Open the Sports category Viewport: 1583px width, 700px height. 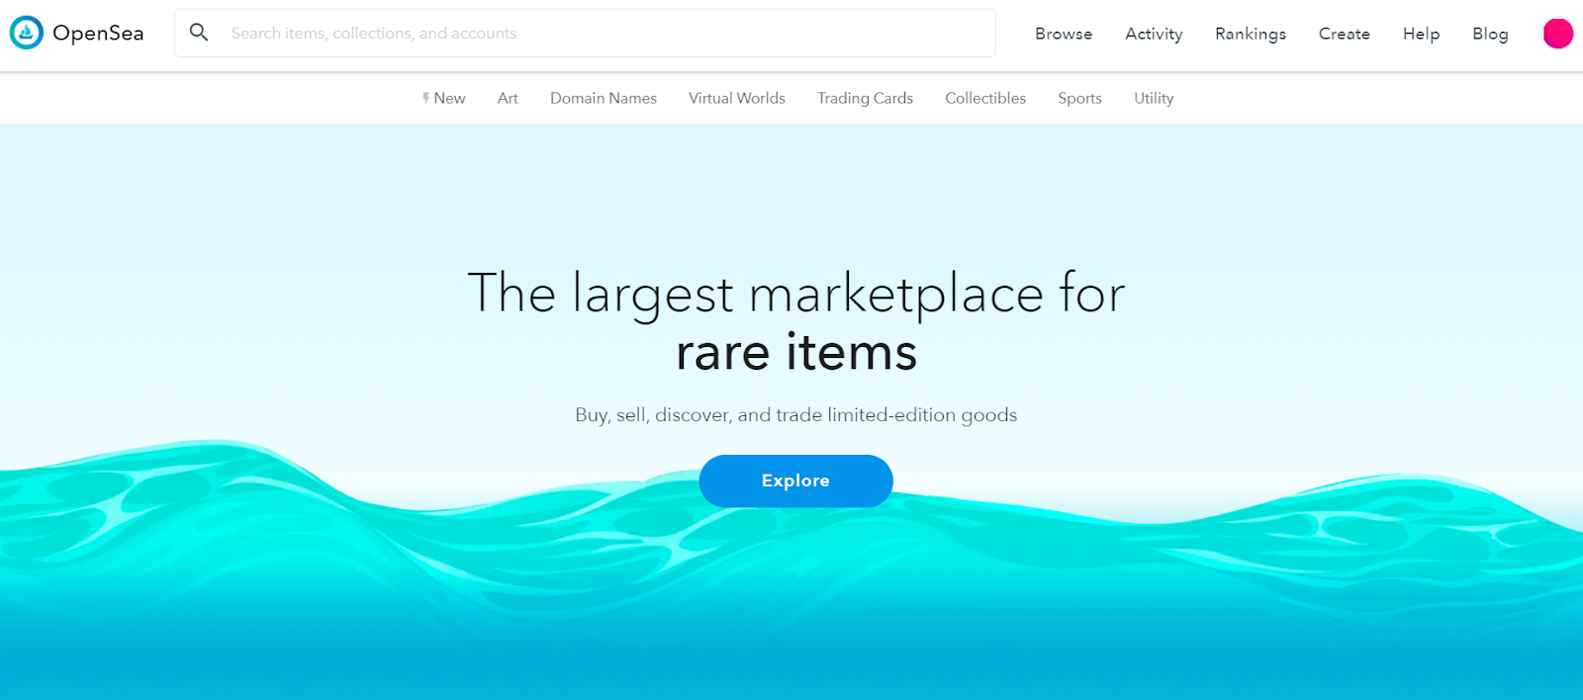[x=1079, y=98]
